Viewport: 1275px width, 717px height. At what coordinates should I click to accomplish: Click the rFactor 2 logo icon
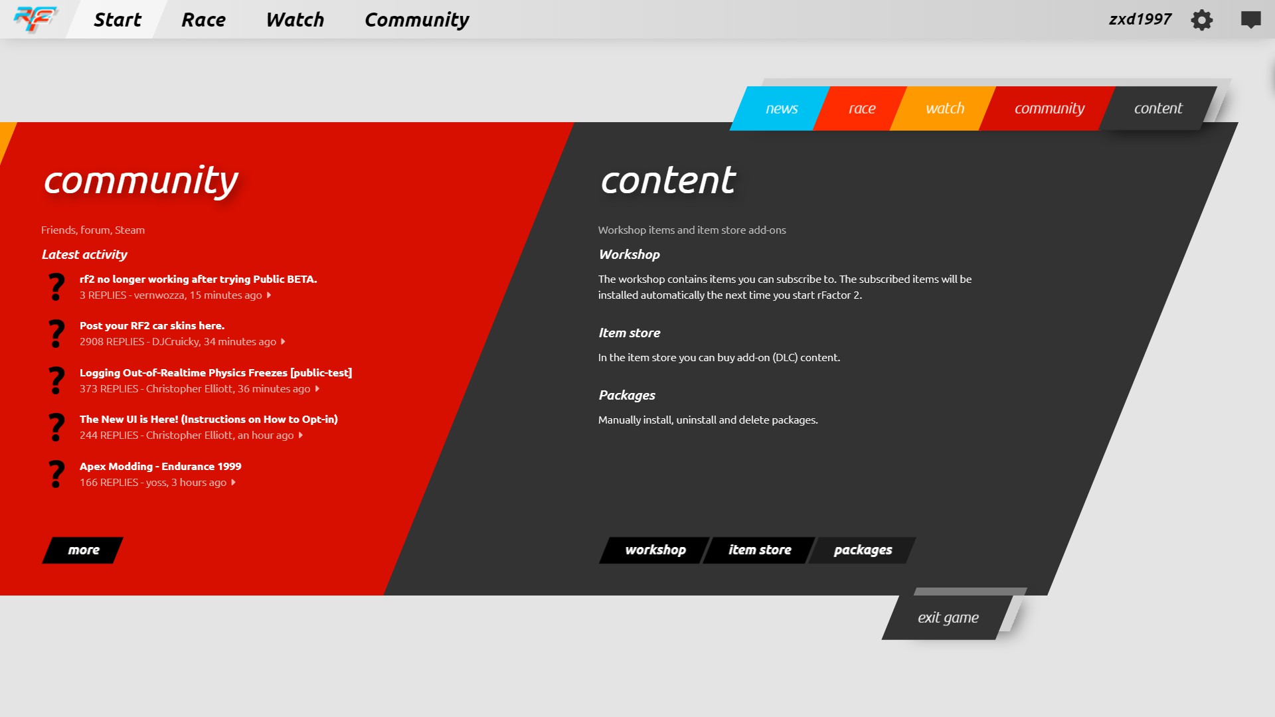pos(36,19)
